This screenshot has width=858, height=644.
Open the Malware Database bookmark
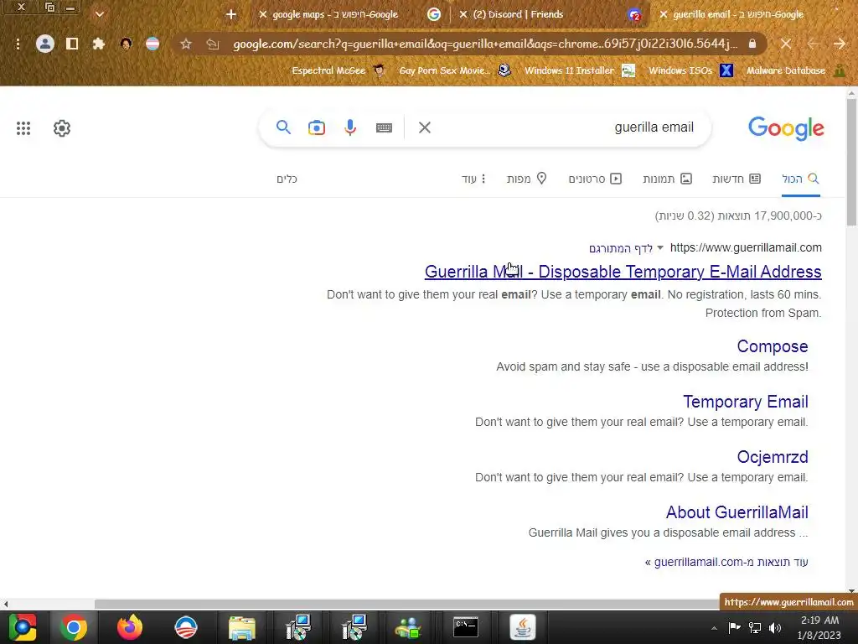click(796, 70)
